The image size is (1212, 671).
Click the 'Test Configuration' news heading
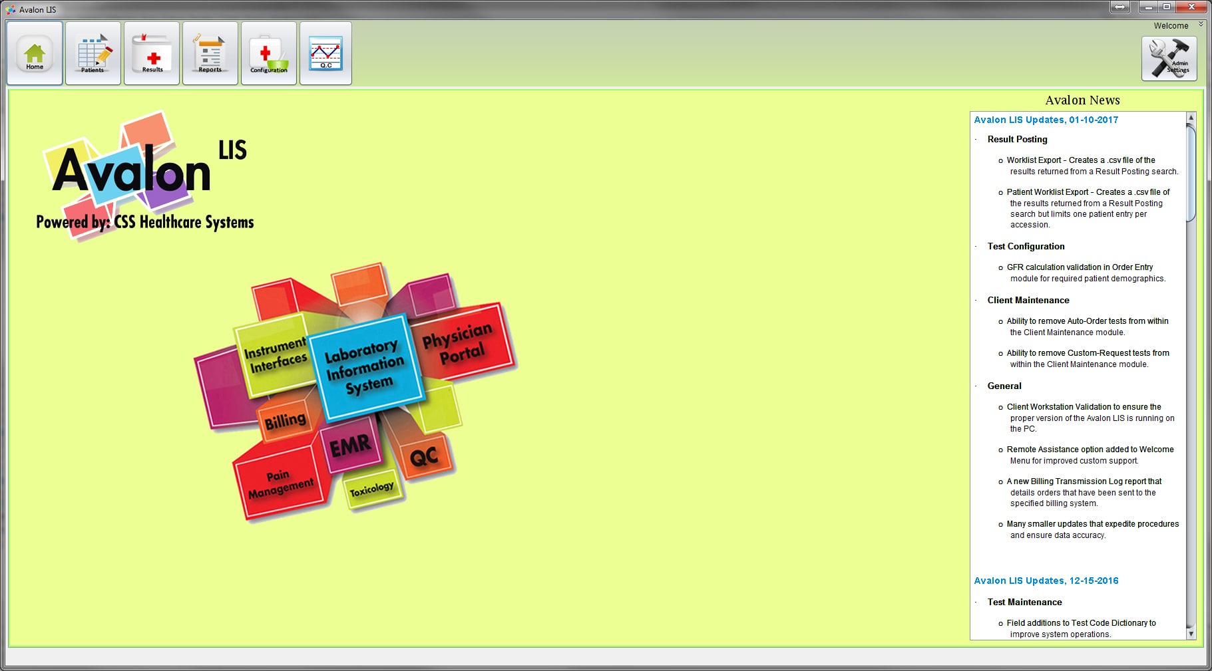click(1026, 246)
